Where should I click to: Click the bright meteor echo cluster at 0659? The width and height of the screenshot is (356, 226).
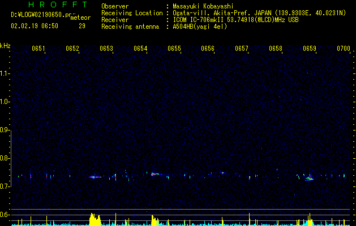click(310, 178)
